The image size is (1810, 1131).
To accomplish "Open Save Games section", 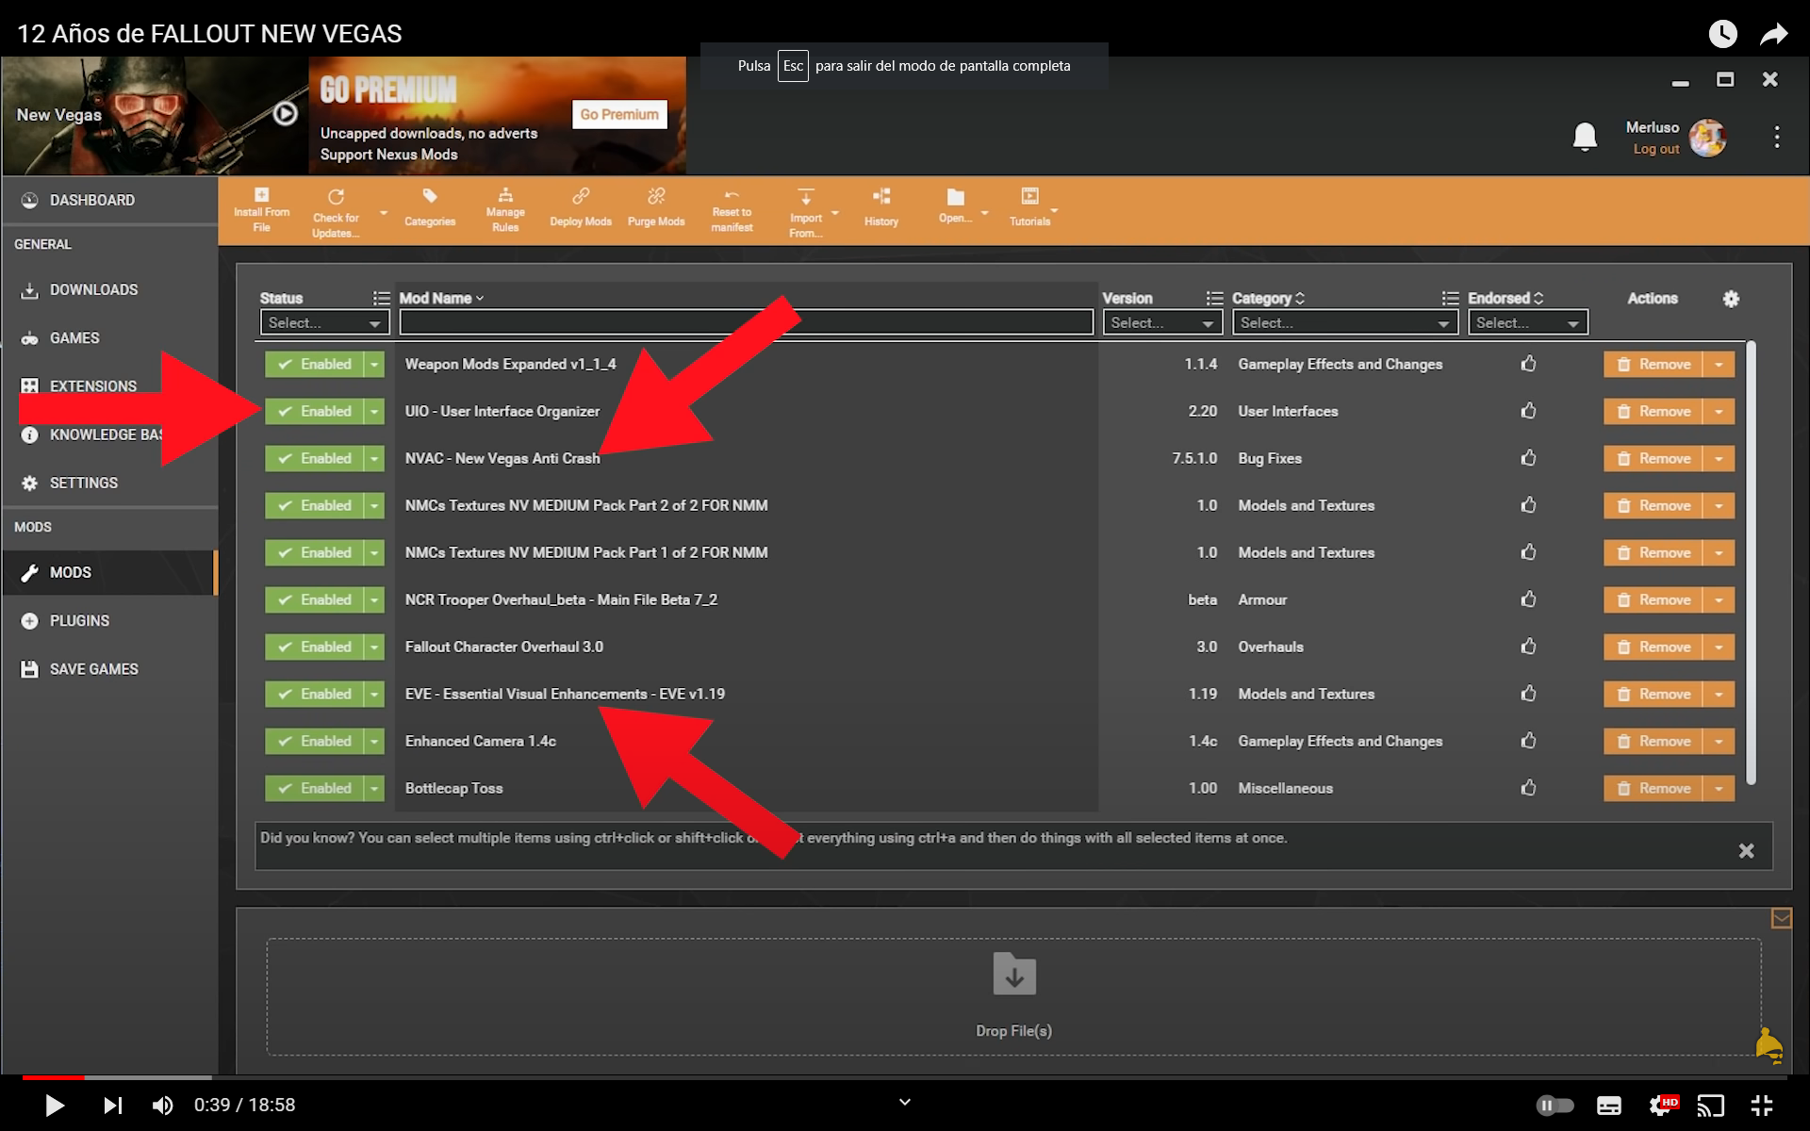I will (x=109, y=668).
